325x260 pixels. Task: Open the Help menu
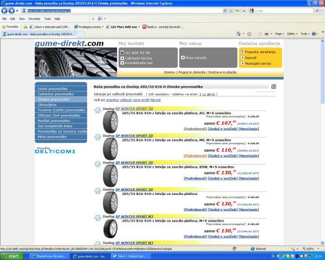57,19
